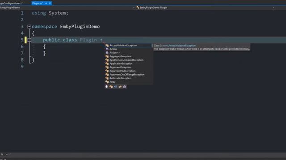Click the class icon beside Array
The width and height of the screenshot is (286, 160).
pyautogui.click(x=107, y=82)
